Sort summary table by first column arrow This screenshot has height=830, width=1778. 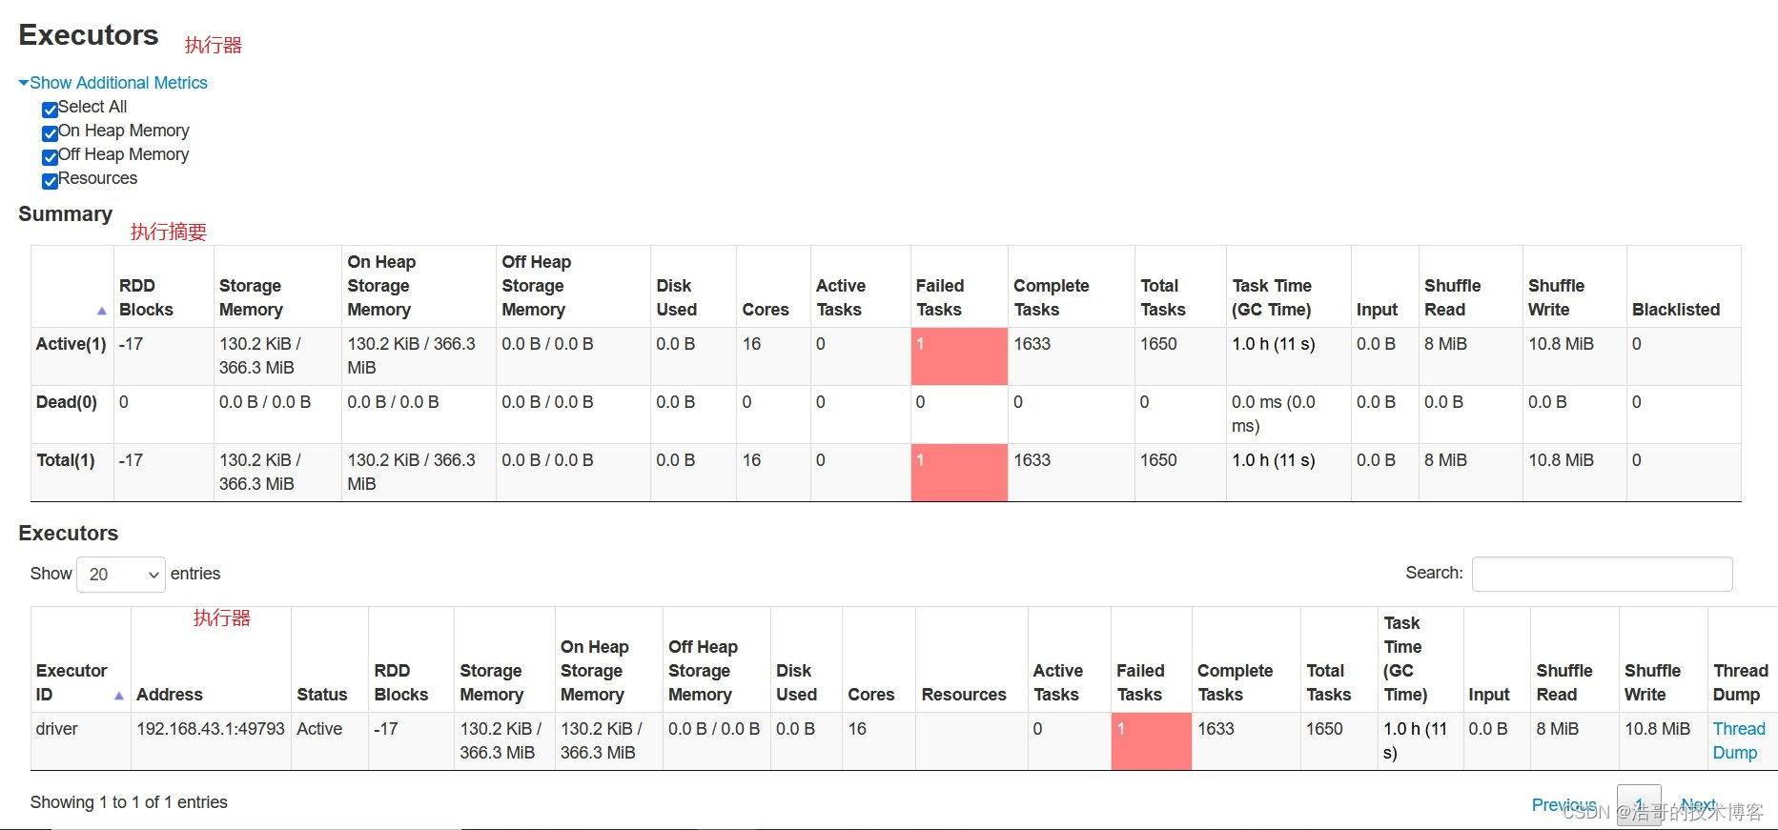102,311
